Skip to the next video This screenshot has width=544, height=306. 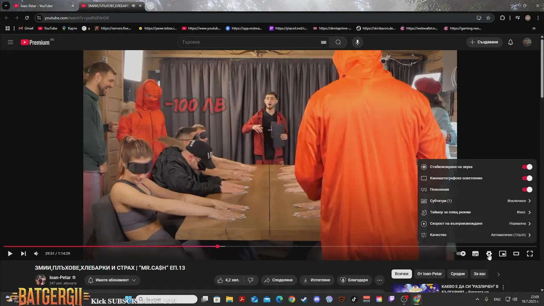pyautogui.click(x=23, y=254)
